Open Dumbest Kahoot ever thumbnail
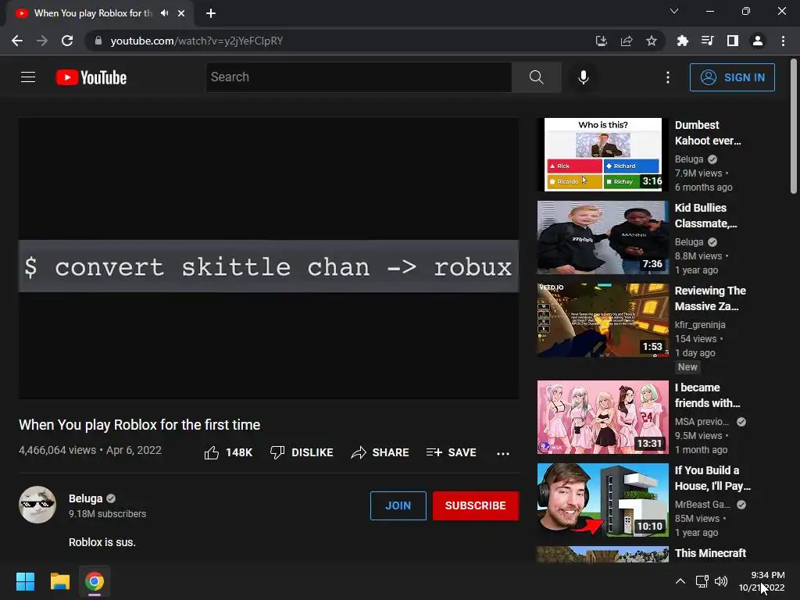The height and width of the screenshot is (600, 800). click(x=602, y=155)
